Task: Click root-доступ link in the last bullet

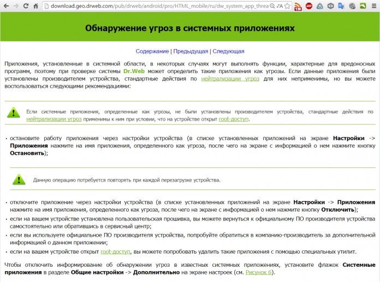Action: pyautogui.click(x=115, y=251)
